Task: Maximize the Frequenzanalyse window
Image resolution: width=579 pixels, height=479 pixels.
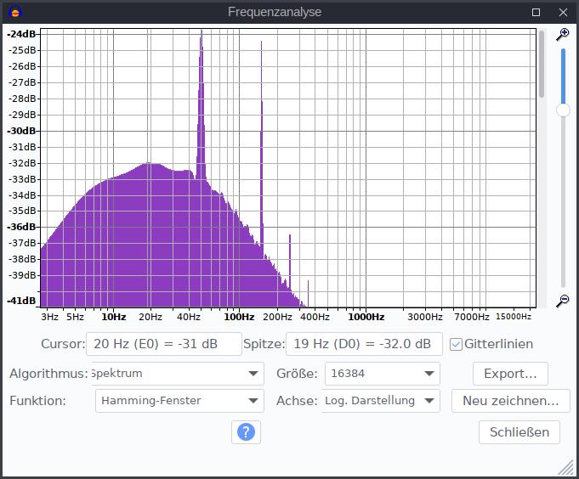Action: (x=536, y=13)
